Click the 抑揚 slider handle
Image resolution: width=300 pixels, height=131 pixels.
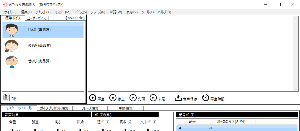point(80,130)
